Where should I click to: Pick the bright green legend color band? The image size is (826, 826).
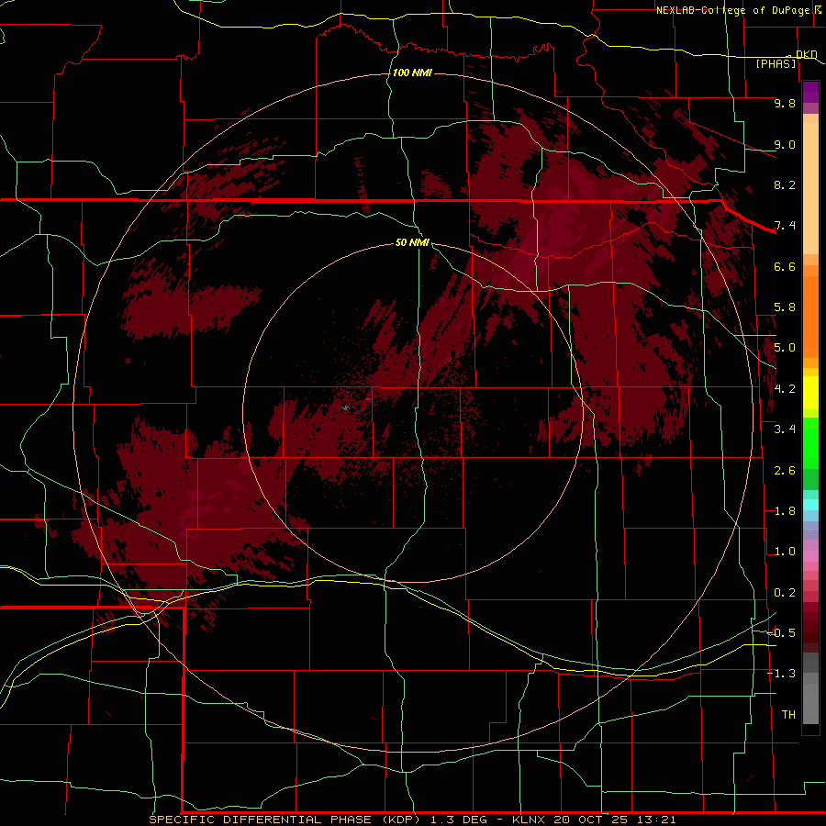pyautogui.click(x=810, y=443)
